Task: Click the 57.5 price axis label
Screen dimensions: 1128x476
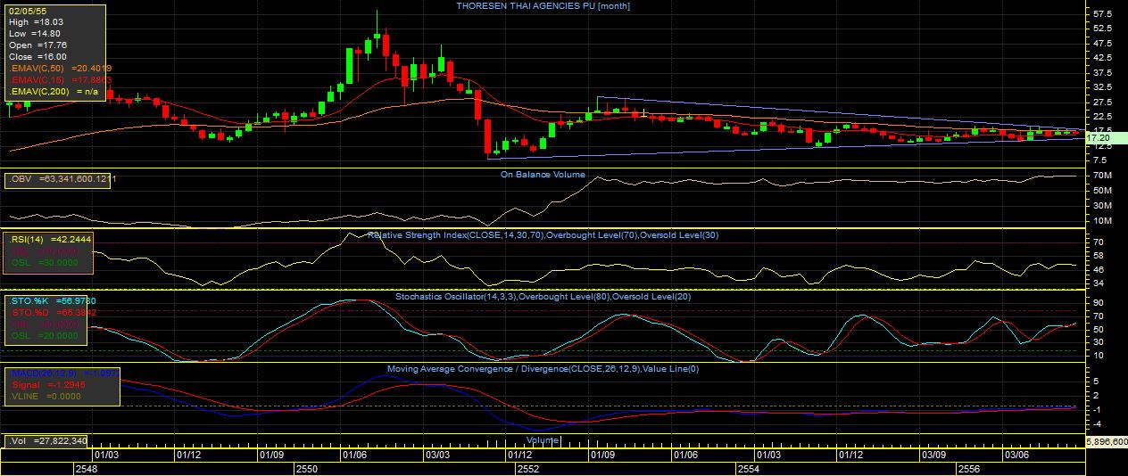Action: 1101,14
